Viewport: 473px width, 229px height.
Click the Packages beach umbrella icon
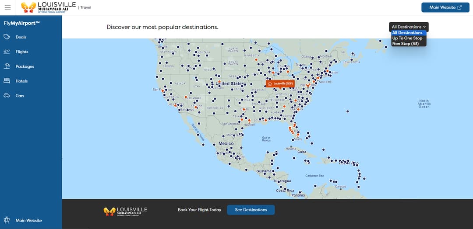[x=7, y=66]
